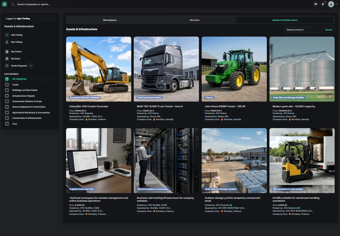This screenshot has width=340, height=236.
Task: Click the search magnifier icon
Action: (13, 4)
